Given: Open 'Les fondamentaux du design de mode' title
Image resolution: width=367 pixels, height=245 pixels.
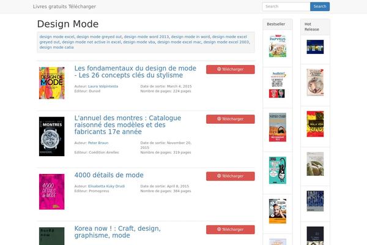Looking at the screenshot, I should pos(135,72).
